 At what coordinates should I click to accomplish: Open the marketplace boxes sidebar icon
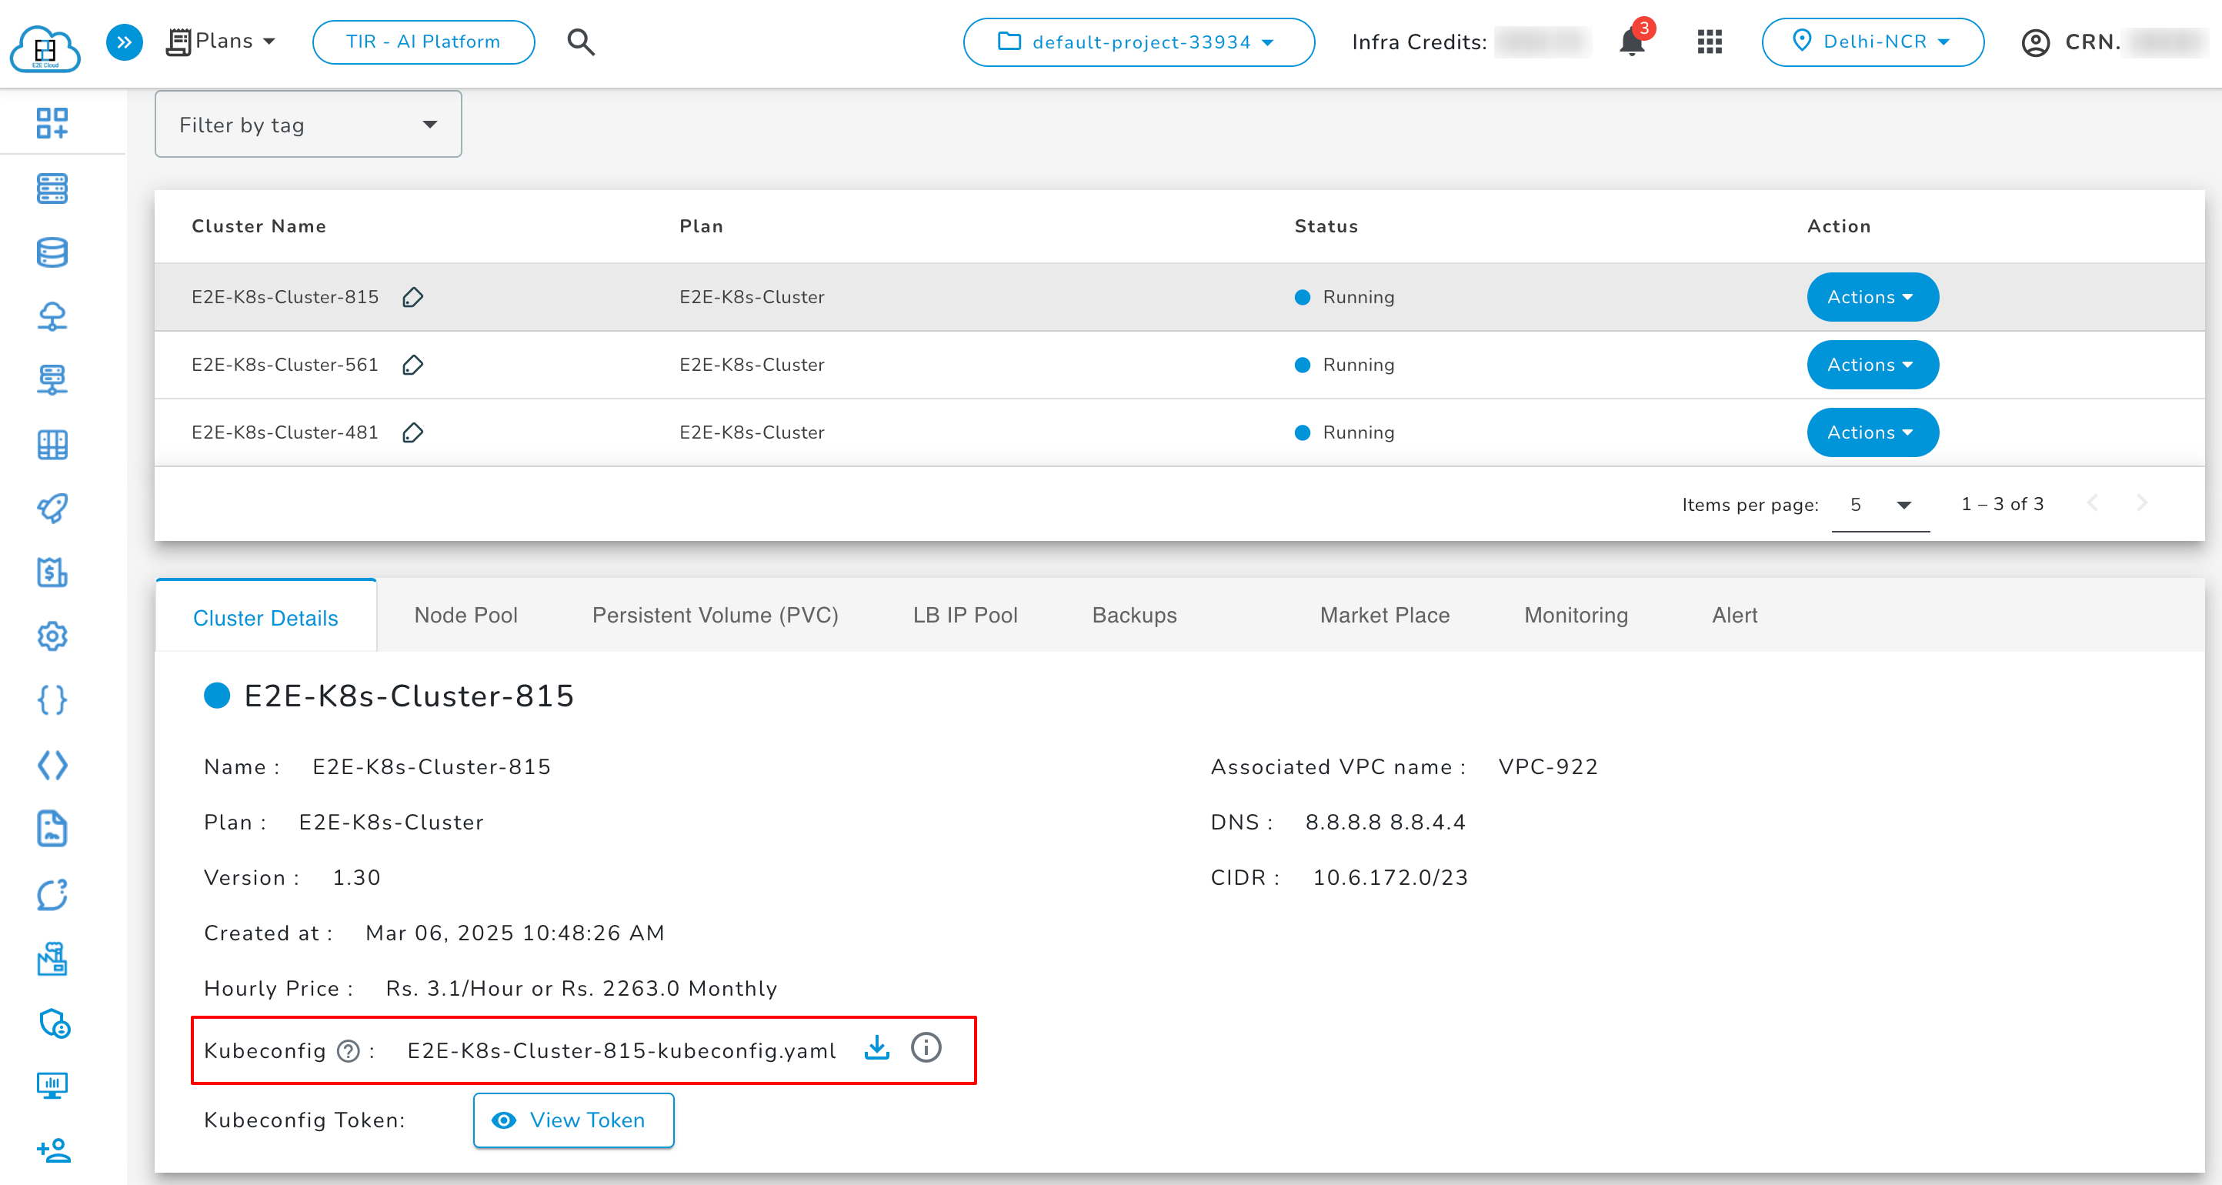click(x=52, y=958)
